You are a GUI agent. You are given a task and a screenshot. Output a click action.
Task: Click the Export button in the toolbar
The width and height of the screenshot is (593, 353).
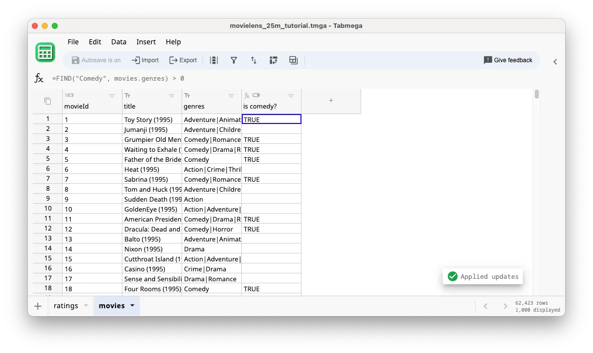tap(183, 60)
